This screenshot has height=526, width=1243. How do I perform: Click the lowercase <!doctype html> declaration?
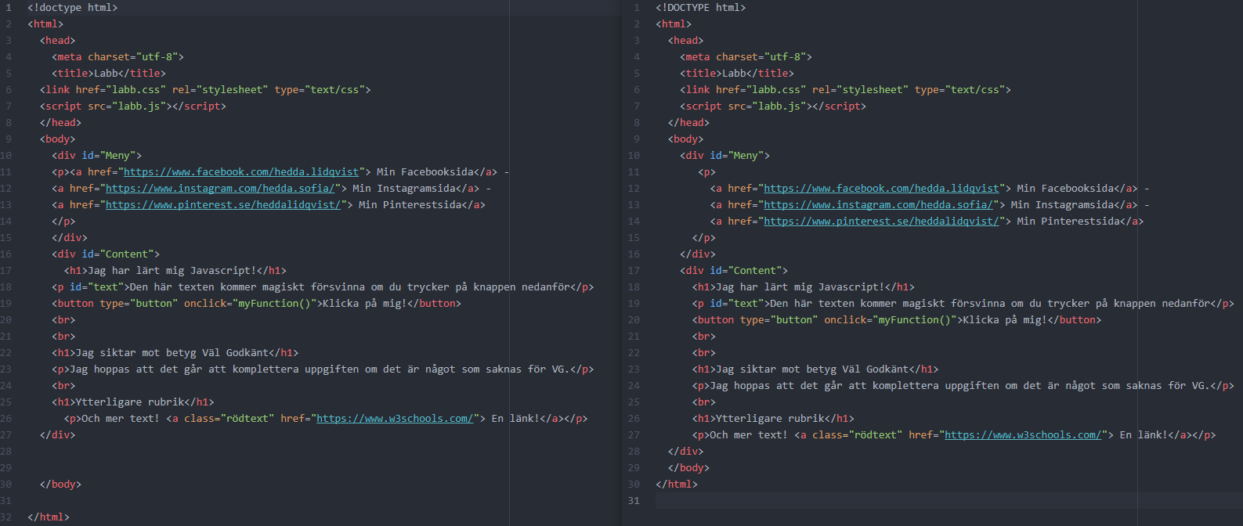tap(73, 8)
